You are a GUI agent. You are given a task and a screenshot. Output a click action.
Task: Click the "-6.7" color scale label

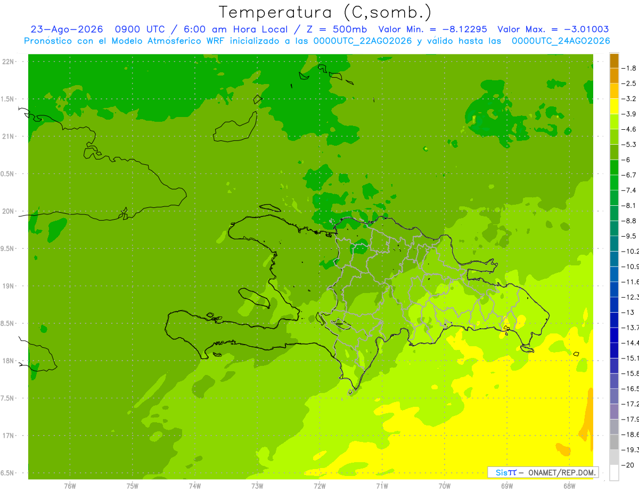point(630,175)
